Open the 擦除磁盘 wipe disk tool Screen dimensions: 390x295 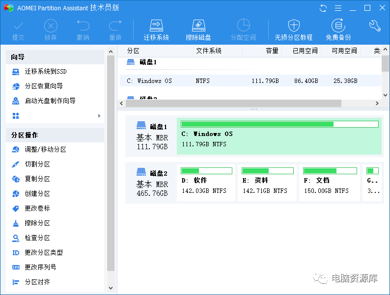point(198,30)
